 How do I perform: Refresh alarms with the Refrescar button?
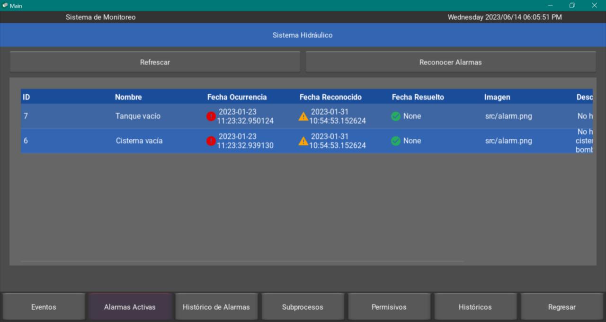(x=155, y=62)
